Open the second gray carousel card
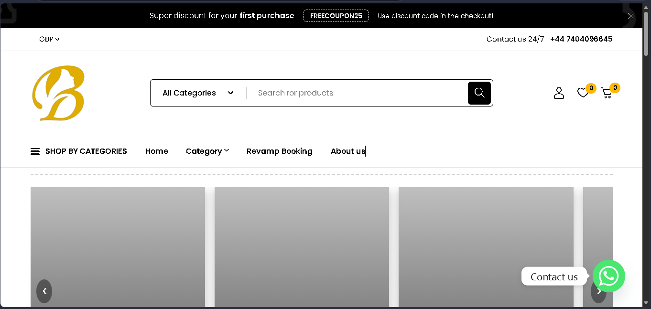Image resolution: width=651 pixels, height=309 pixels. [302, 247]
